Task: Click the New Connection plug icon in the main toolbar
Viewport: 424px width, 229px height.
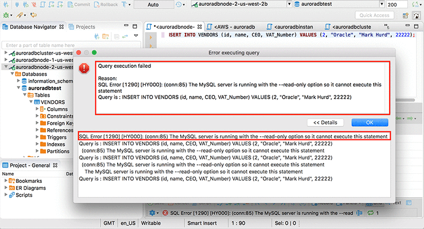Action: (6, 4)
